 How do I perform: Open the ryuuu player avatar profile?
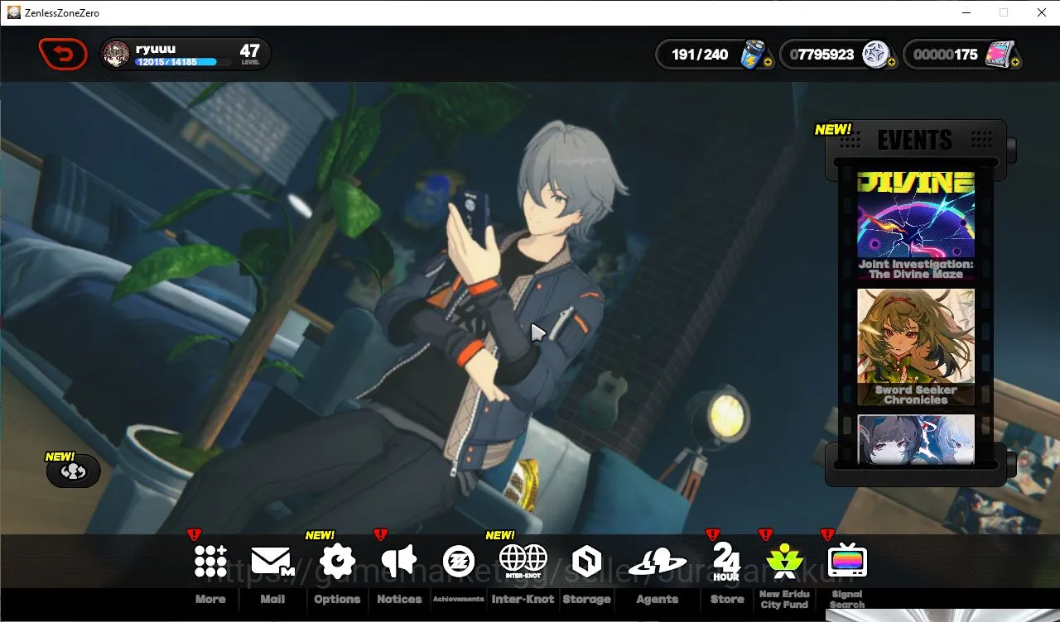[116, 55]
